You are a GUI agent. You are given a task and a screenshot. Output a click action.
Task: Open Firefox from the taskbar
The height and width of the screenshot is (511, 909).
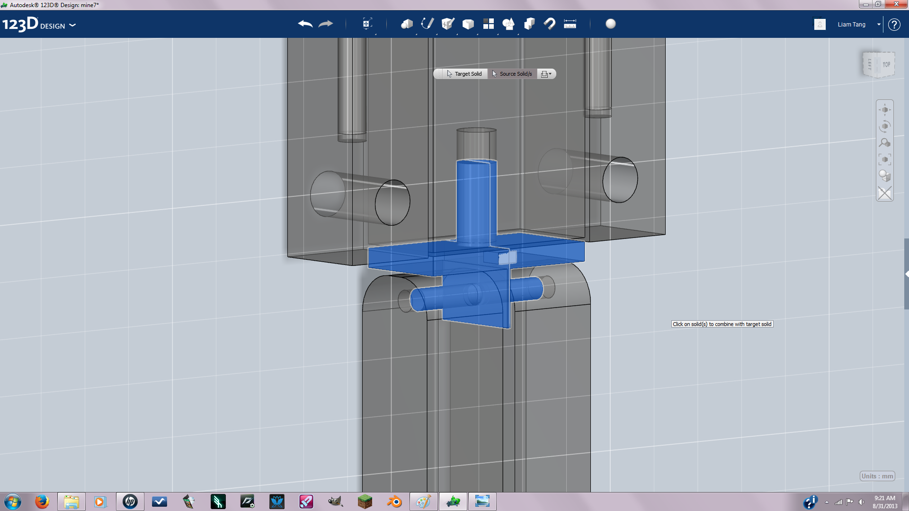coord(42,502)
